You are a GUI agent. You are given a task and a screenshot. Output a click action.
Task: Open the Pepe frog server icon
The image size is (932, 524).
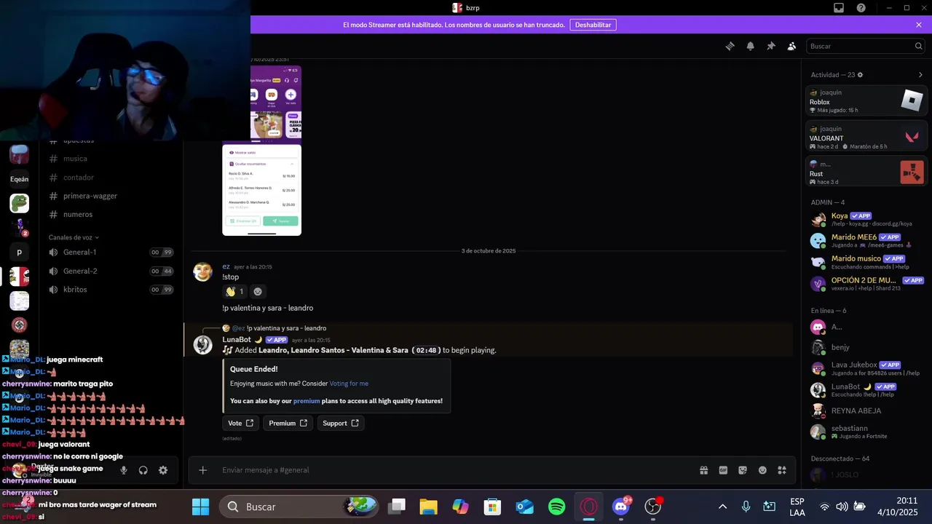tap(20, 203)
